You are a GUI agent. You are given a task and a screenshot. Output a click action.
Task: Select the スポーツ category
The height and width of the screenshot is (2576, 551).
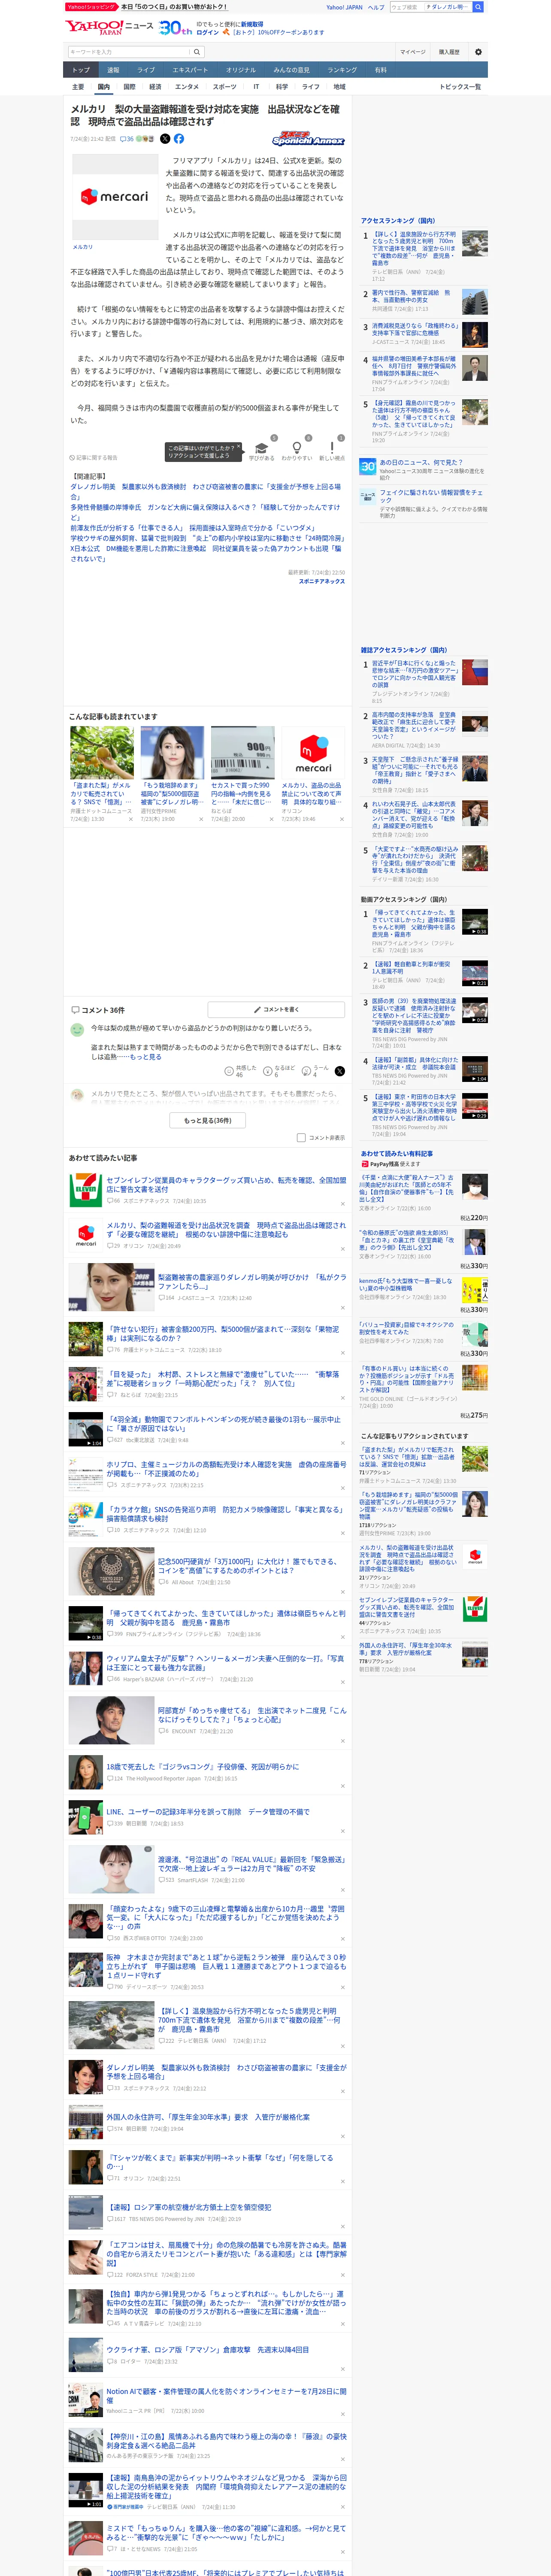225,87
